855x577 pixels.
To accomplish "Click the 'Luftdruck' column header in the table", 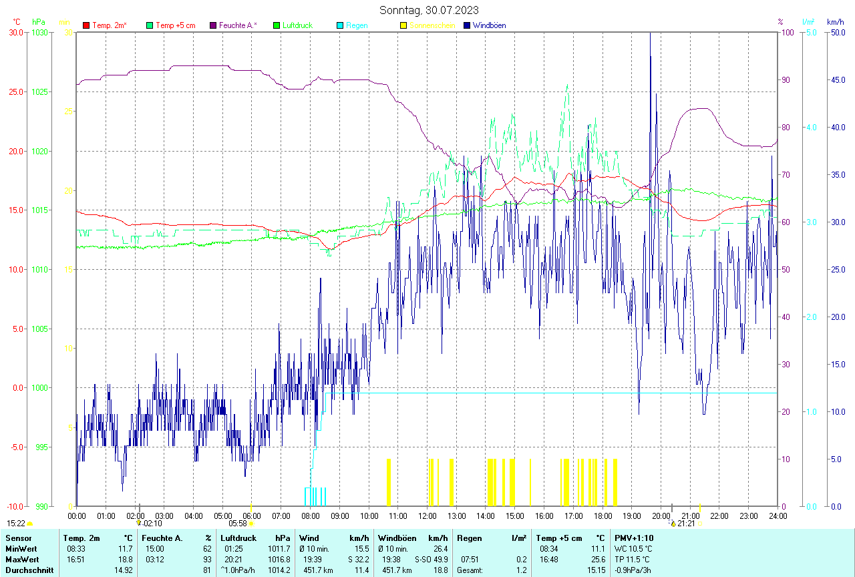I will [x=239, y=538].
